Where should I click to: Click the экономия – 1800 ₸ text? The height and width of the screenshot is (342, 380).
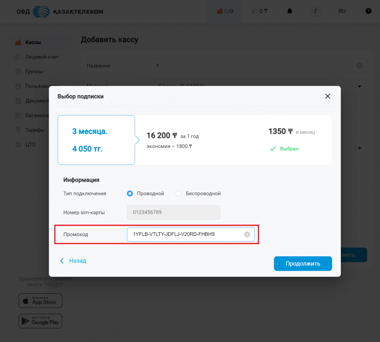pyautogui.click(x=169, y=146)
